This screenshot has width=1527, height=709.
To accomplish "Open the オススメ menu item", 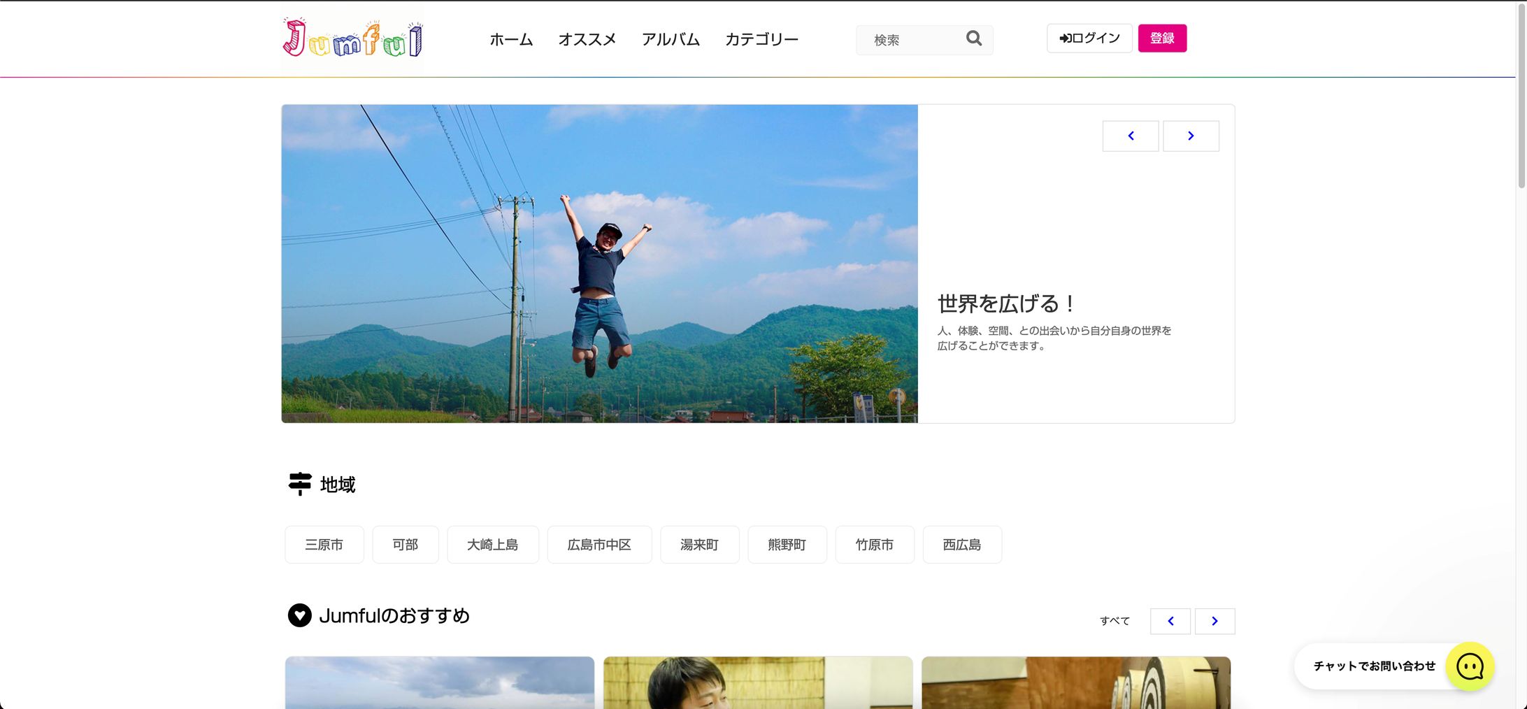I will [x=587, y=39].
